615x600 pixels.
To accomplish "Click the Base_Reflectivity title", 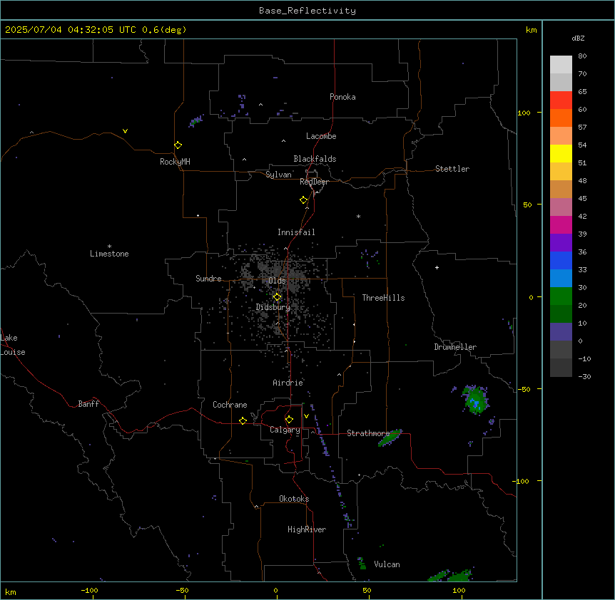I will pos(307,11).
